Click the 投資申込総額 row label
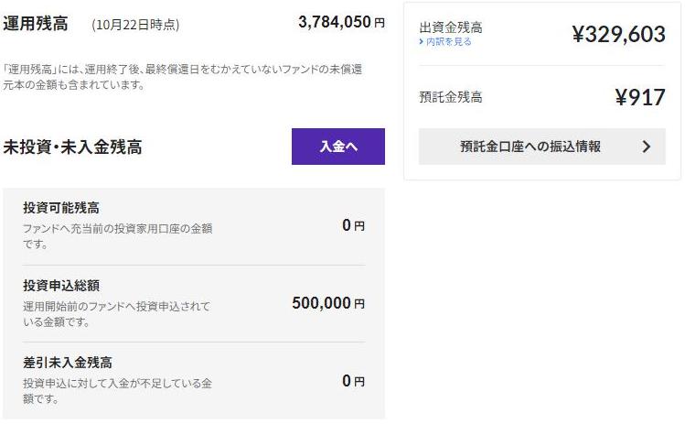 [61, 285]
